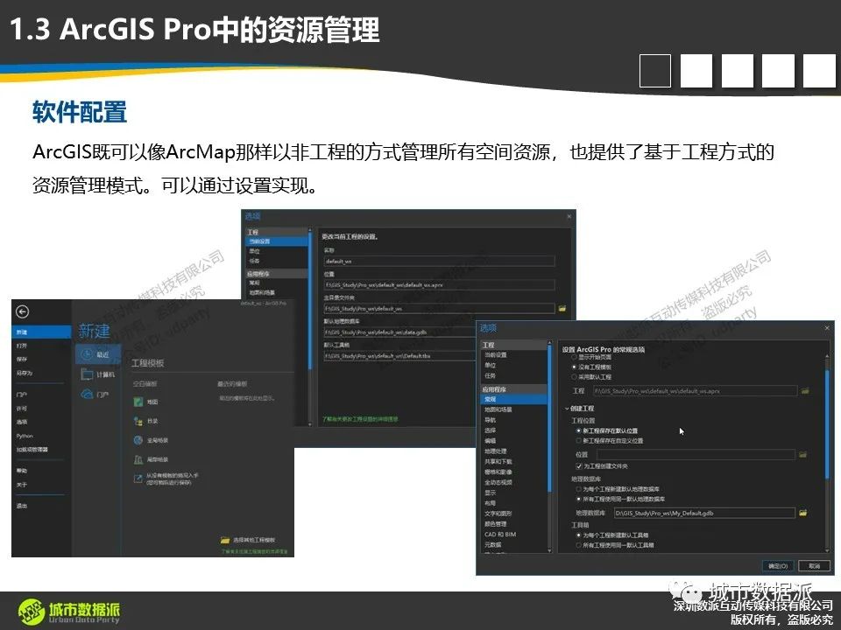Viewport: 841px width, 630px height.
Task: Toggle 为工程创建文件夹 checkbox
Action: click(579, 466)
